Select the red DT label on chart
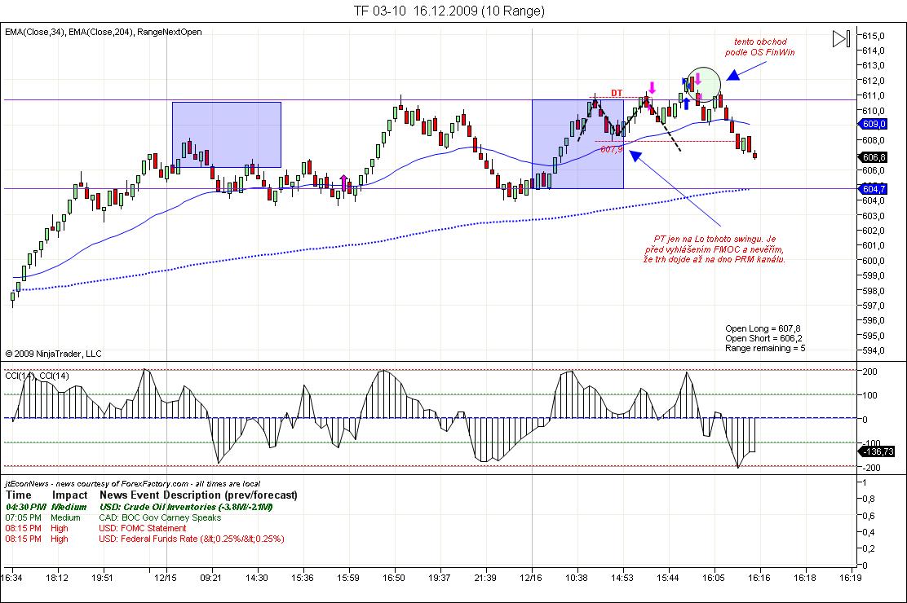 pyautogui.click(x=617, y=93)
